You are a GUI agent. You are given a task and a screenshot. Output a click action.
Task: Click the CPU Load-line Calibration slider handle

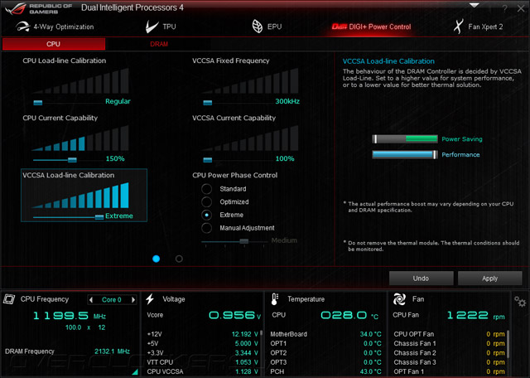pyautogui.click(x=38, y=103)
